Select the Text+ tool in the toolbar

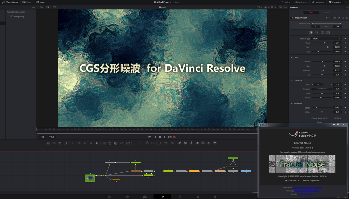[60, 143]
